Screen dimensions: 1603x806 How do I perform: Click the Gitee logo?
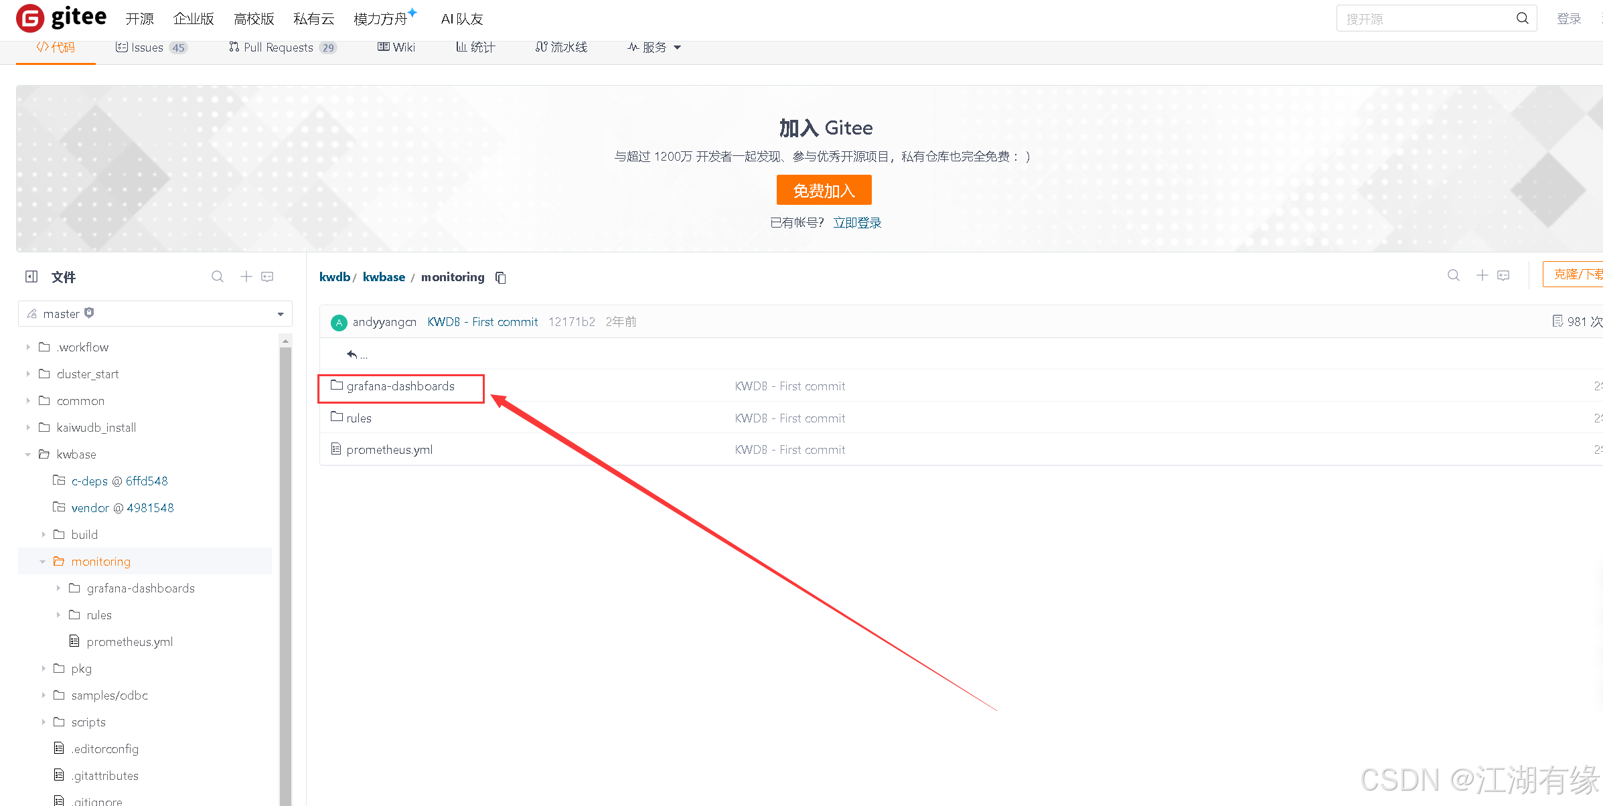(62, 18)
